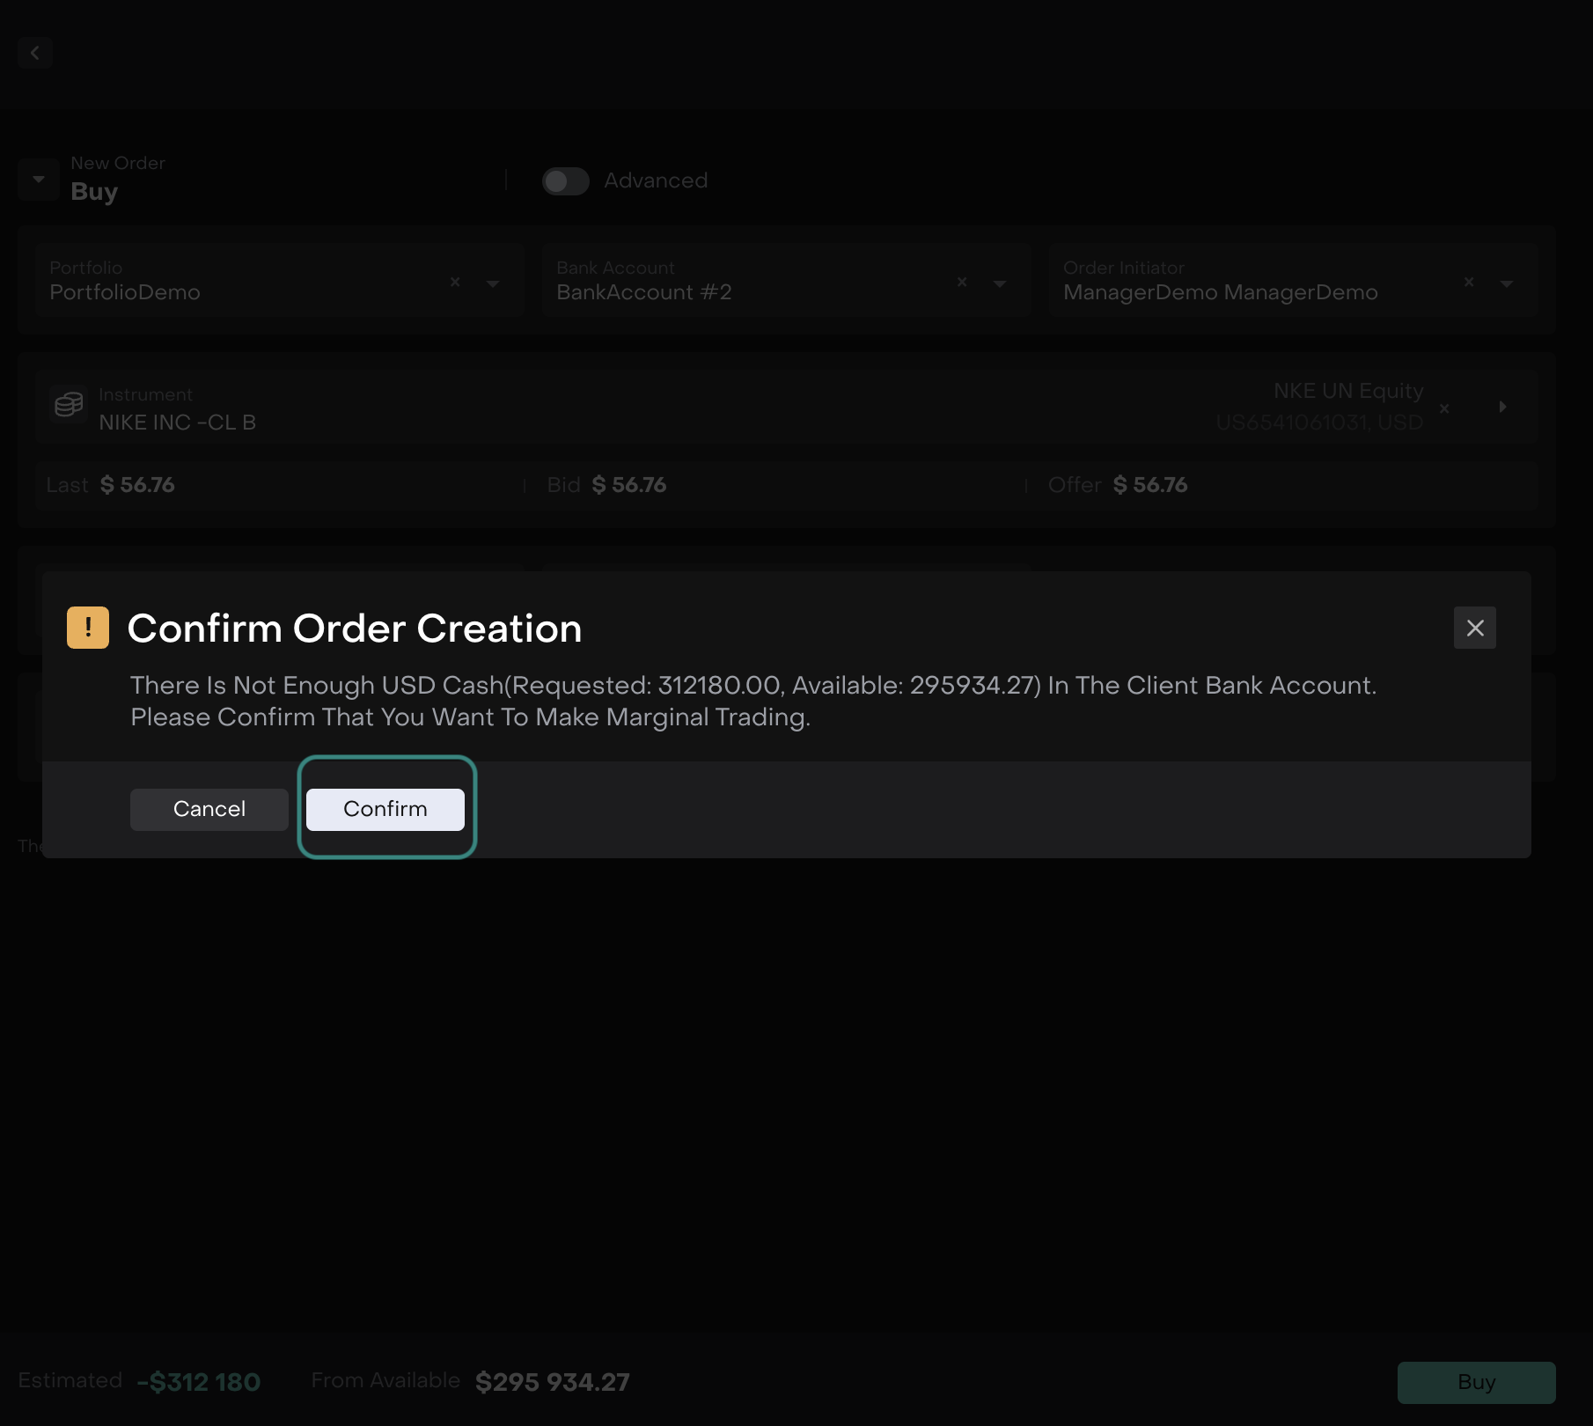Clear the Portfolio selection
Image resolution: width=1593 pixels, height=1426 pixels.
[455, 283]
